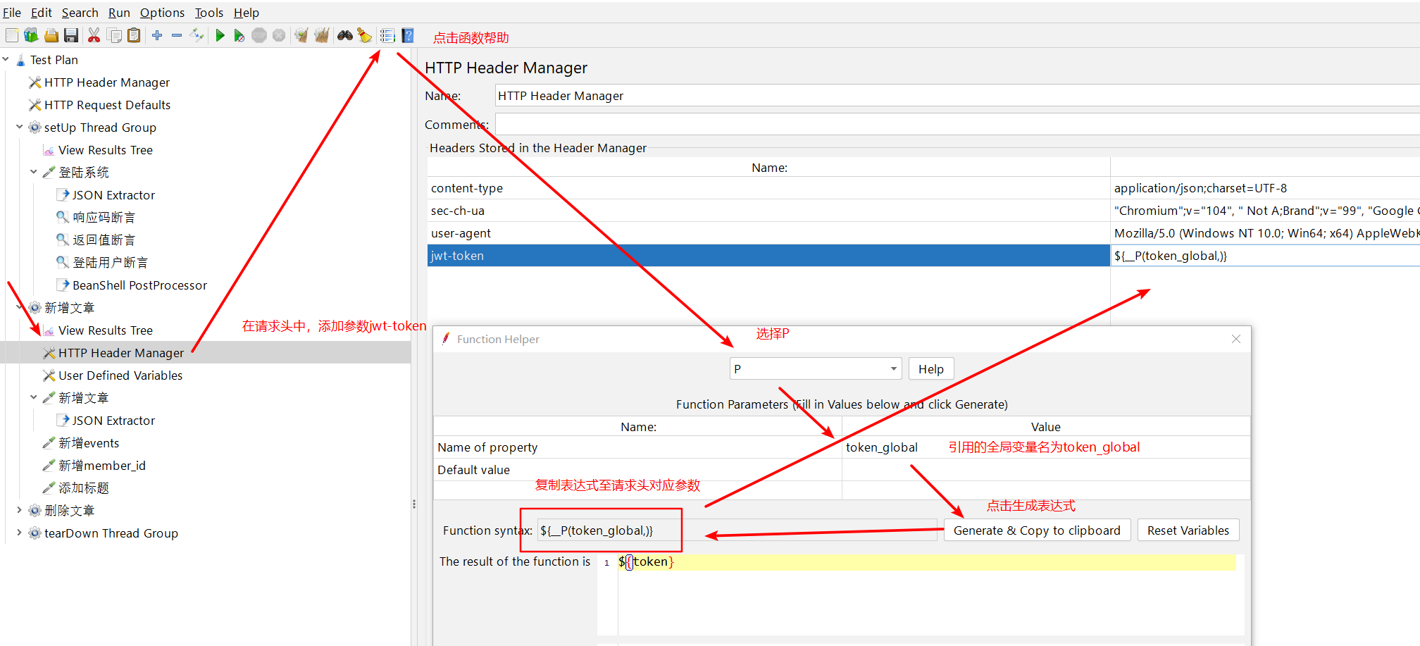The height and width of the screenshot is (646, 1420).
Task: Open the Function Helper toolbar icon
Action: click(x=387, y=35)
